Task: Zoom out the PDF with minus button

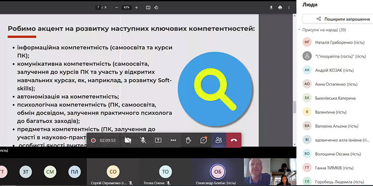Action: pyautogui.click(x=116, y=7)
